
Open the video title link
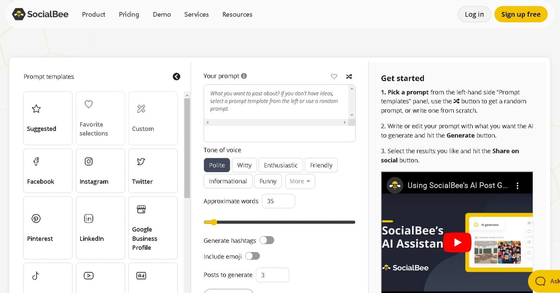[457, 185]
